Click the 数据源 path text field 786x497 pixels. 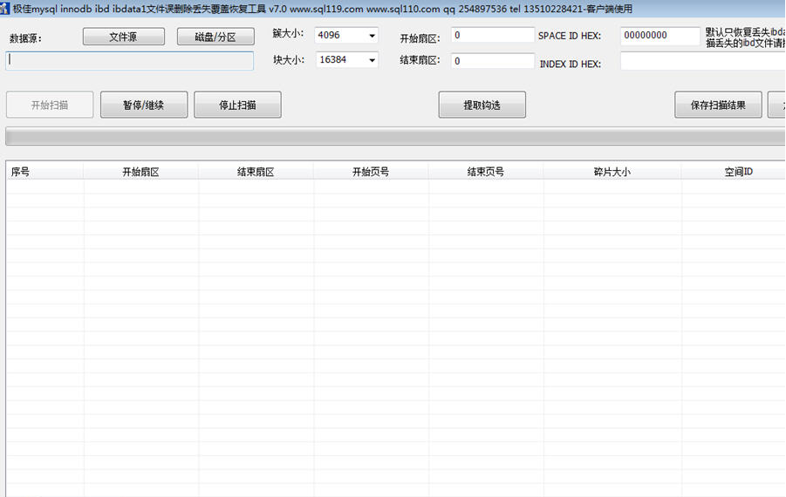click(130, 60)
